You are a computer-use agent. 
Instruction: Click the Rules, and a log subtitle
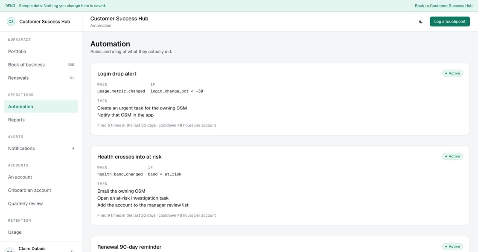(131, 52)
